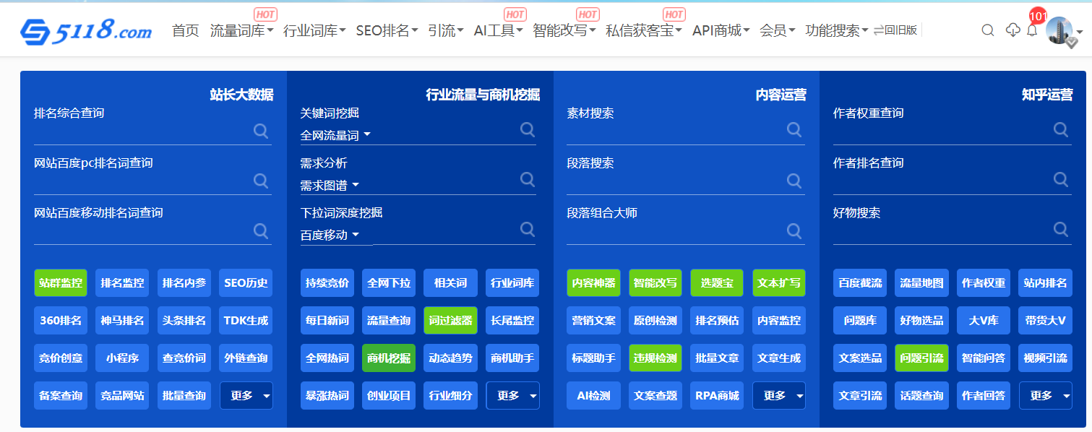Open the 需求图谱 dropdown selector
This screenshot has width=1092, height=432.
pos(330,186)
